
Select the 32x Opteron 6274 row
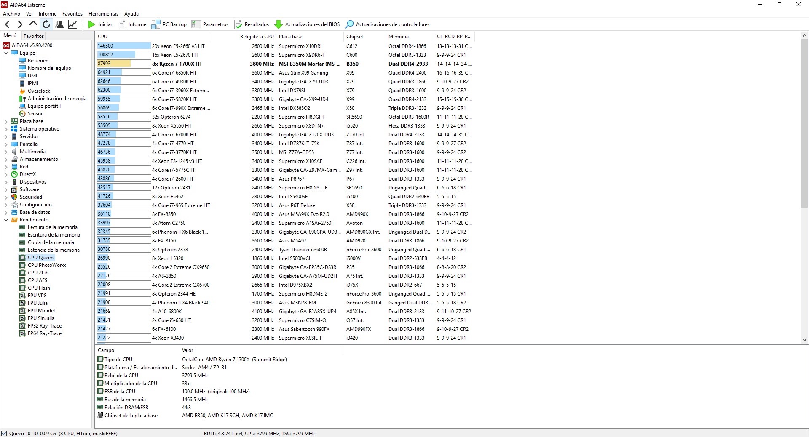pyautogui.click(x=284, y=117)
